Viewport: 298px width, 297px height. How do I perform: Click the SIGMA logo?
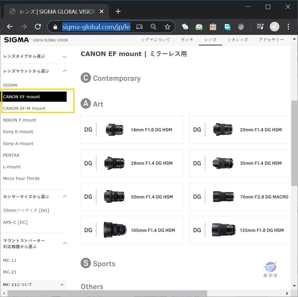click(16, 40)
